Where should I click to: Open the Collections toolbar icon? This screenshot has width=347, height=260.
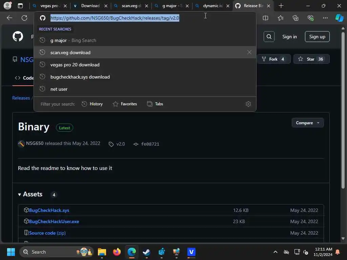click(295, 18)
